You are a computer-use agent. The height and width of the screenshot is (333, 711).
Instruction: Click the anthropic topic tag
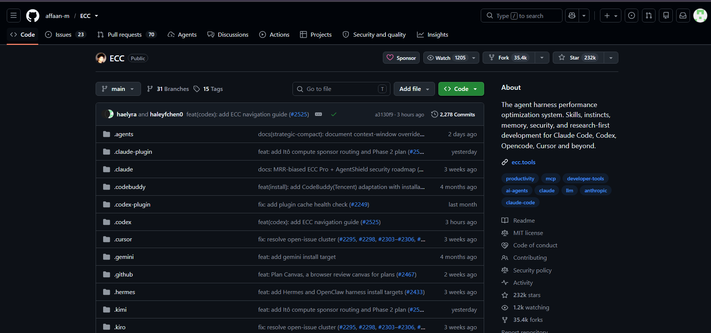pos(595,190)
